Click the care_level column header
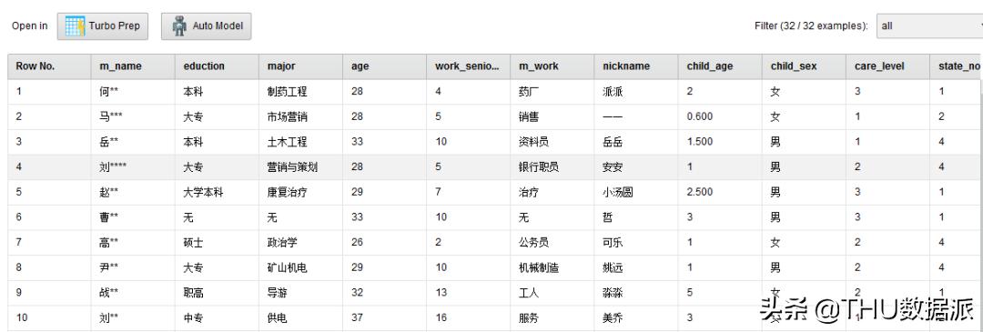The width and height of the screenshot is (983, 332). click(888, 66)
